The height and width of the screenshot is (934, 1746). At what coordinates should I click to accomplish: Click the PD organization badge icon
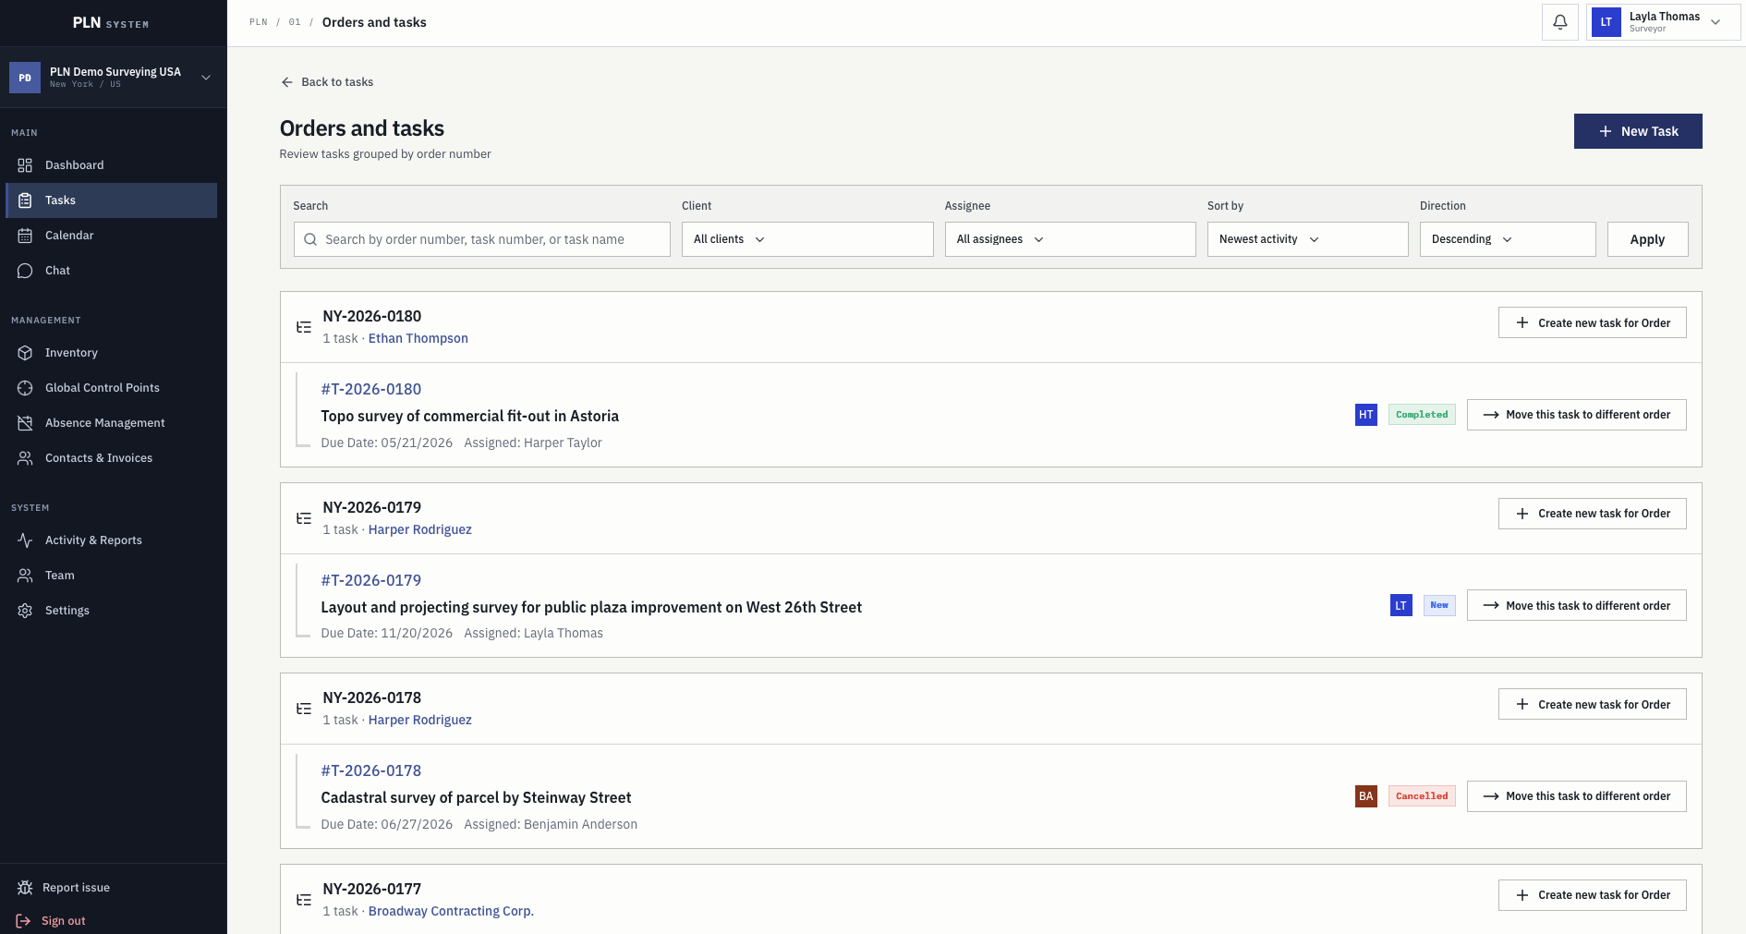click(25, 78)
